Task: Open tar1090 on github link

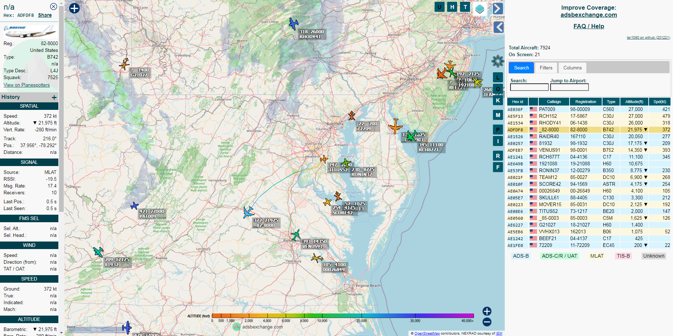Action: 648,37
